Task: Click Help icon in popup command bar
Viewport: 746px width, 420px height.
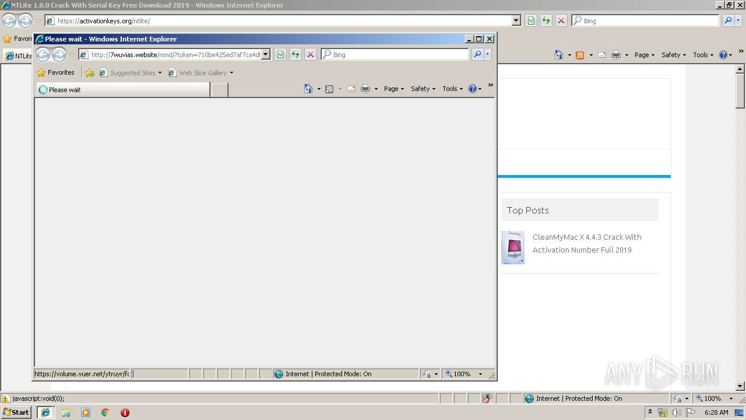Action: pos(473,89)
